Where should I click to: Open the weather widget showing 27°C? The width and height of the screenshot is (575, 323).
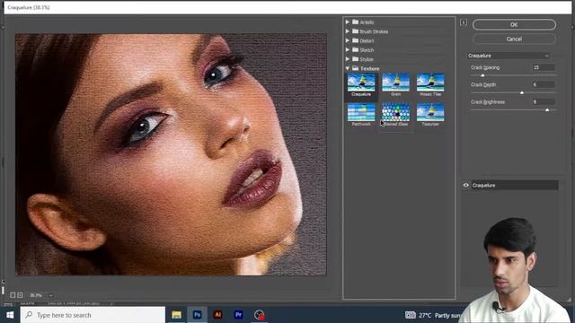tap(433, 315)
